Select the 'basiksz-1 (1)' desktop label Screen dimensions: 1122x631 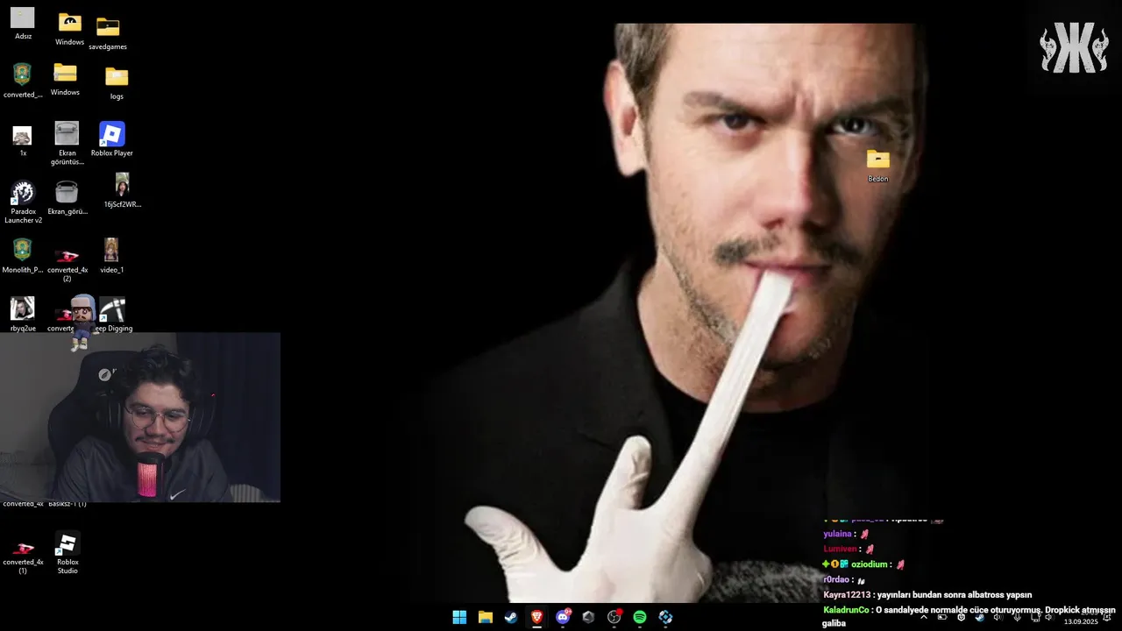67,505
